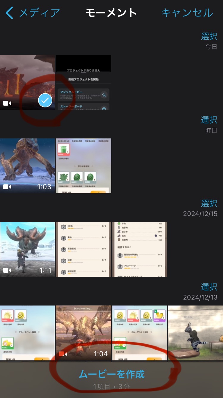Select the iMovie 新規プロジェクト screenshot thumbnail
Viewport: 223px width, 398px height.
[x=84, y=82]
